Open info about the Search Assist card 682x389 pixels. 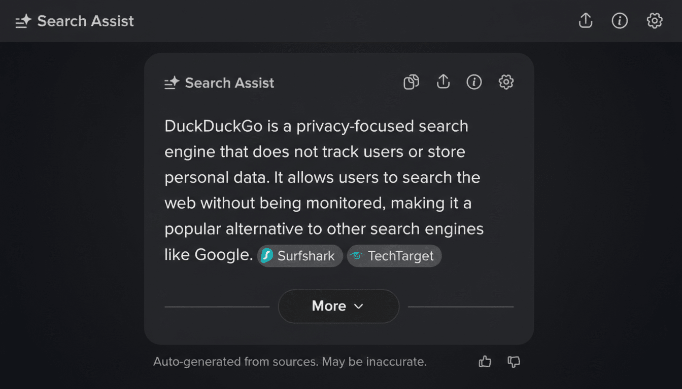474,82
